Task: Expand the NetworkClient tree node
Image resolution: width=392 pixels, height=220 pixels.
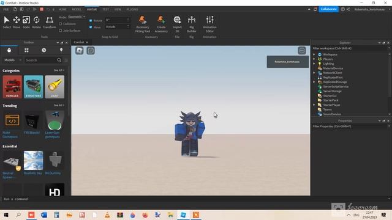Action: (x=314, y=73)
